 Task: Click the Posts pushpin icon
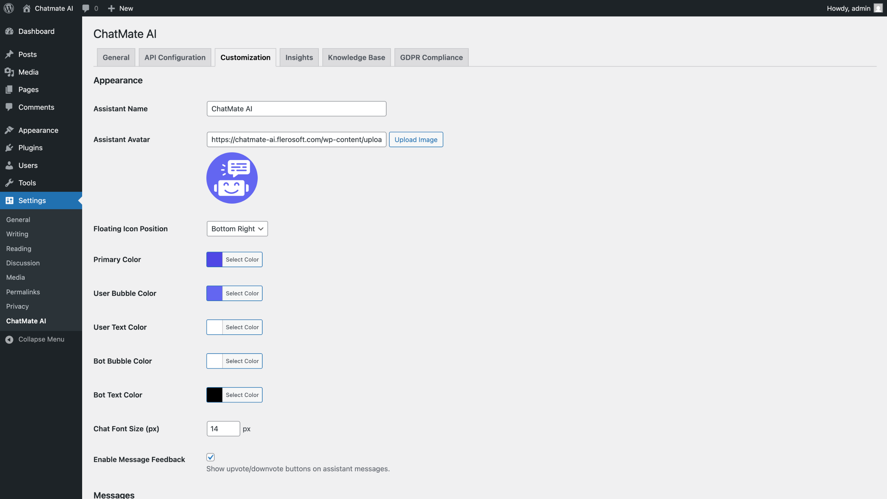[x=9, y=54]
